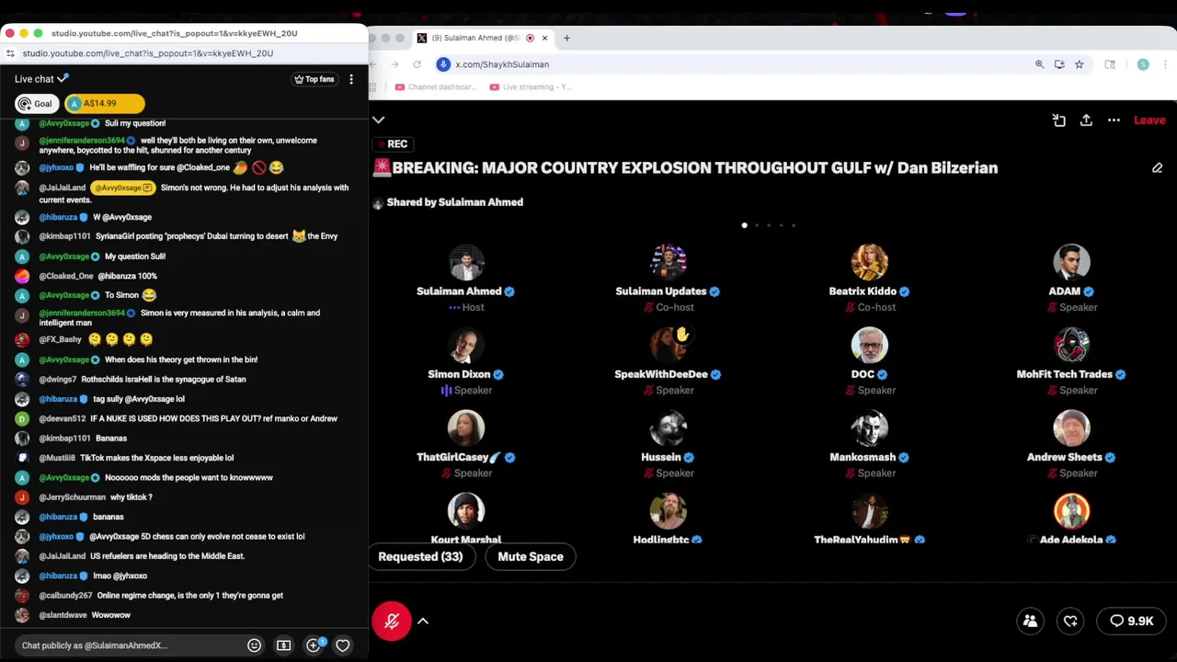
Task: Select Sulaiman Updates co-host avatar
Action: (668, 262)
